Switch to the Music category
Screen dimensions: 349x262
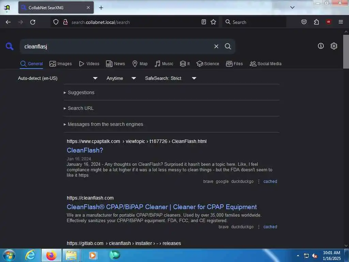(164, 64)
